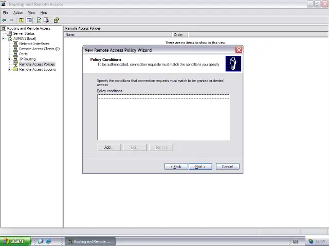Open the File menu
Image resolution: width=329 pixels, height=246 pixels.
[6, 12]
